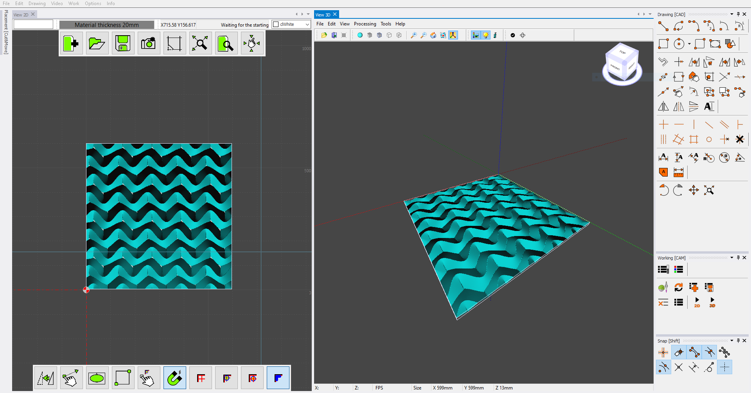The height and width of the screenshot is (393, 751).
Task: Toggle the axes display button in View 3D
Action: coord(453,35)
